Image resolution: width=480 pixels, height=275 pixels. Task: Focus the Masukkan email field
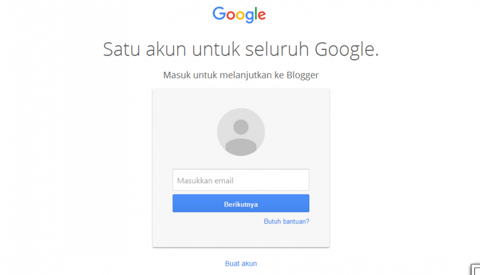241,180
